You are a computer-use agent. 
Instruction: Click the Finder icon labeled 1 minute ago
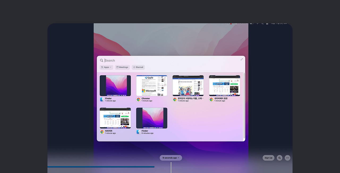point(102,99)
